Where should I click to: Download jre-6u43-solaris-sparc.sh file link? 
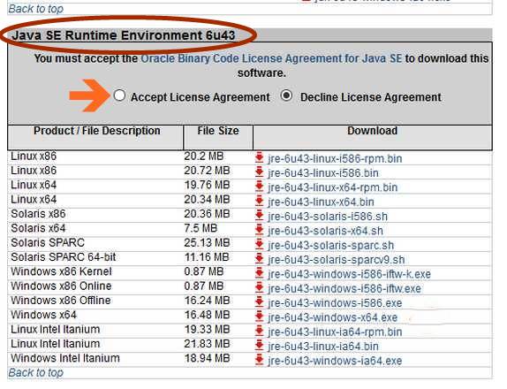(x=330, y=245)
